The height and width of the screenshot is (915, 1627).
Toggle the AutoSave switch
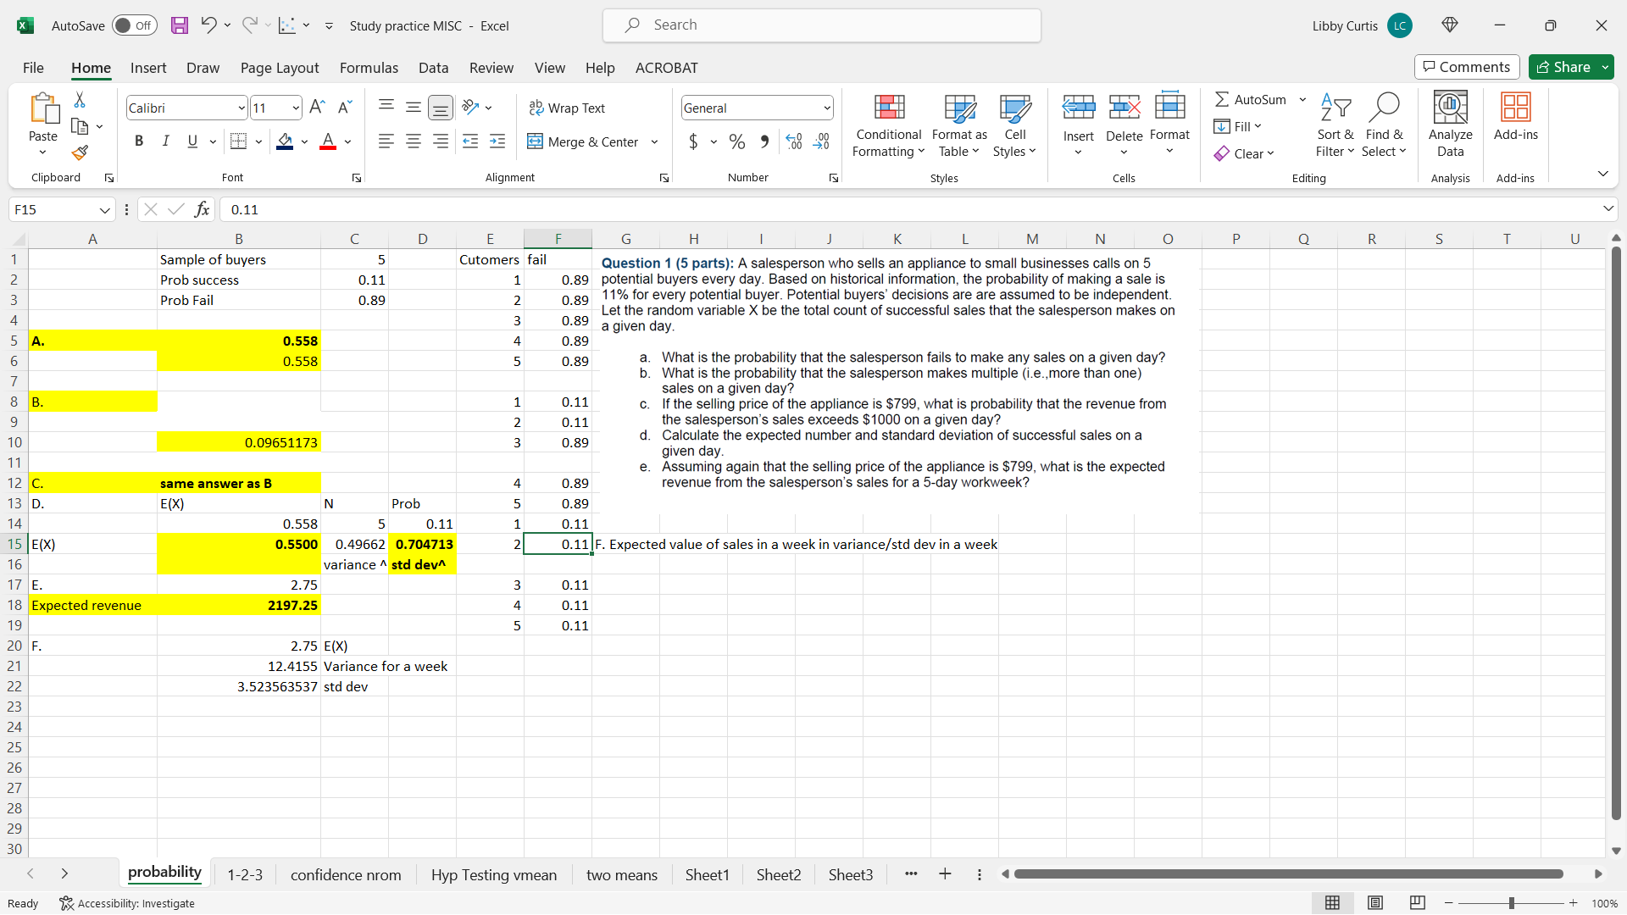[x=134, y=25]
